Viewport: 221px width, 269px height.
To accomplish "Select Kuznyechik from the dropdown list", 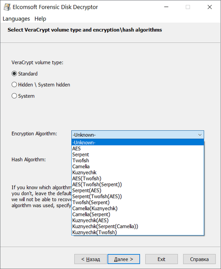I will 138,173.
